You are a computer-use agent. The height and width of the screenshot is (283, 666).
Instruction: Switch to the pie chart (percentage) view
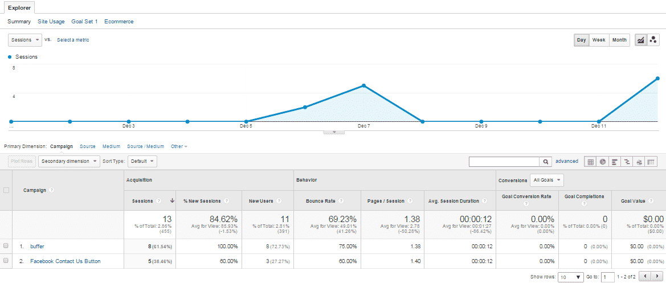coord(603,162)
